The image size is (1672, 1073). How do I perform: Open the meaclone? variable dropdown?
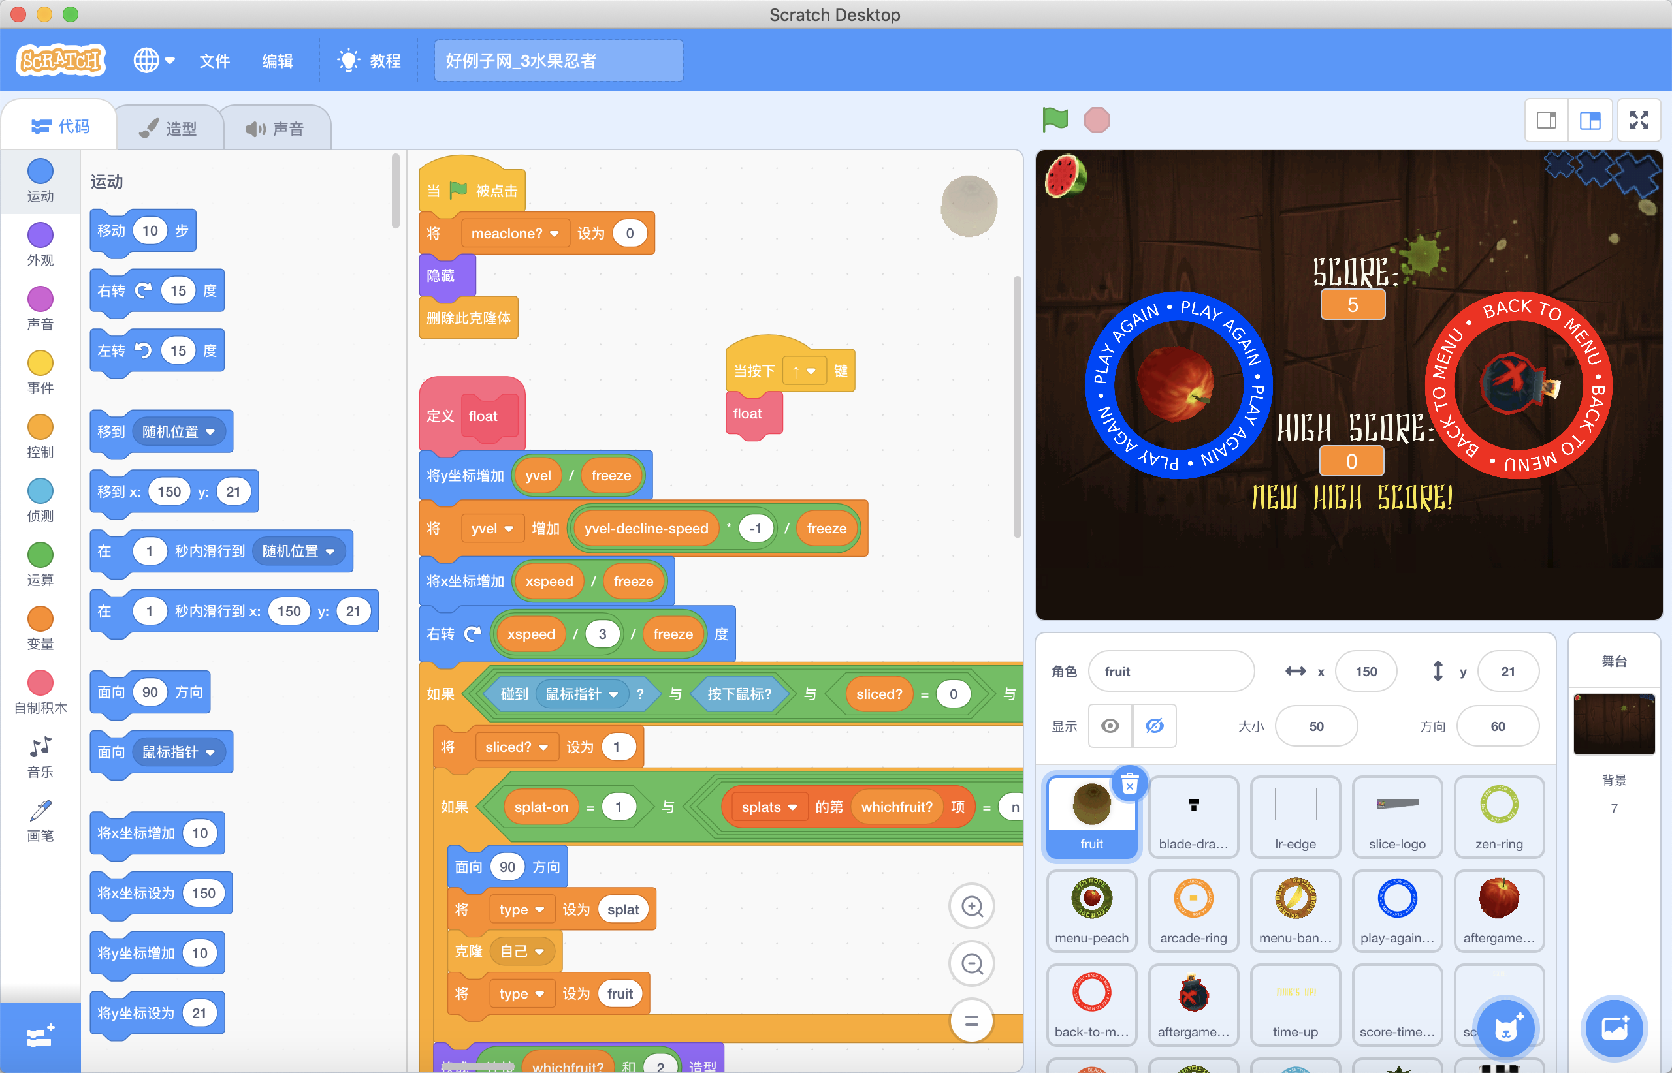[515, 234]
